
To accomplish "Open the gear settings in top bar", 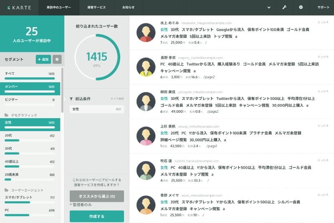I will [301, 8].
